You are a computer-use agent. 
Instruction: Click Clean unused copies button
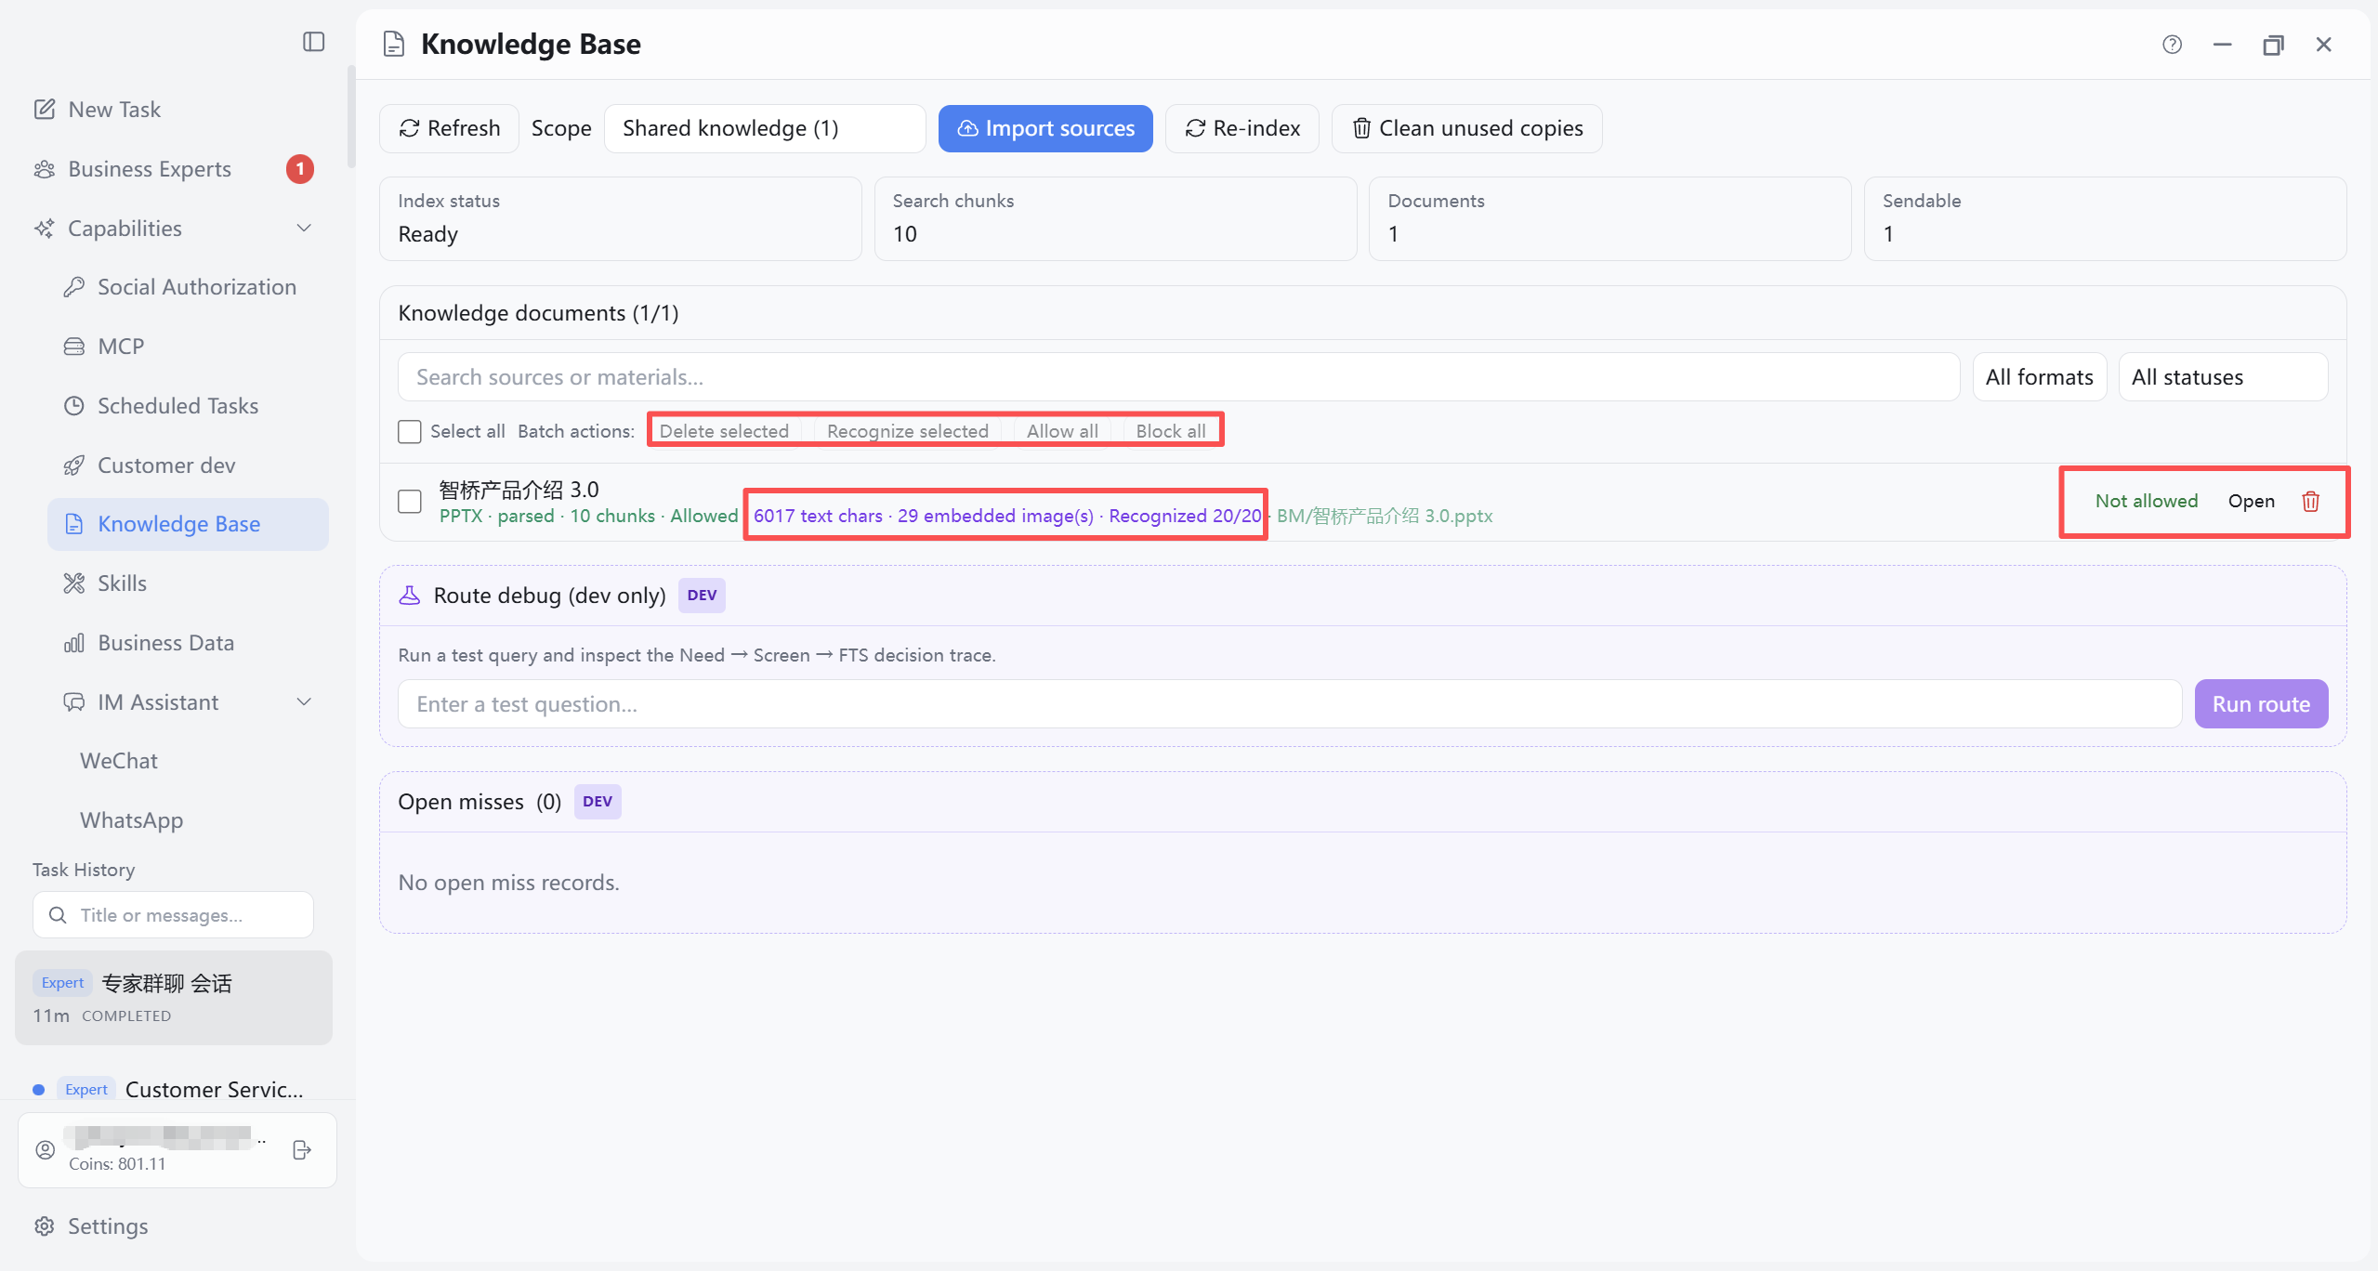1467,128
